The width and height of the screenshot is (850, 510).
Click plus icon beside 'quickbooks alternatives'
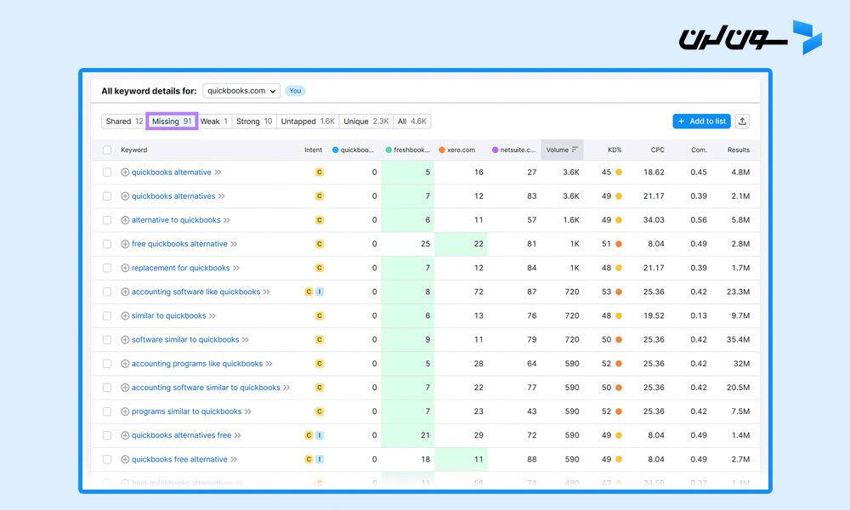click(125, 196)
